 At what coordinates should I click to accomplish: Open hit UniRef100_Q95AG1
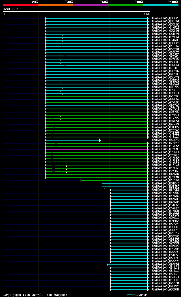click(x=166, y=37)
